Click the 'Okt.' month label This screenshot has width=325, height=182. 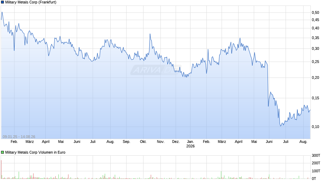click(143, 142)
